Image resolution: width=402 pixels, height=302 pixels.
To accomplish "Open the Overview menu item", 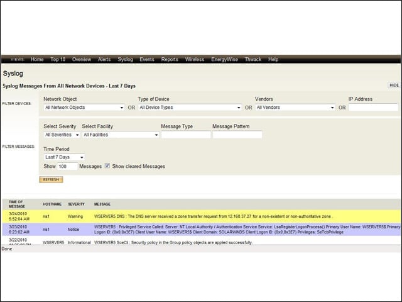I will 82,59.
